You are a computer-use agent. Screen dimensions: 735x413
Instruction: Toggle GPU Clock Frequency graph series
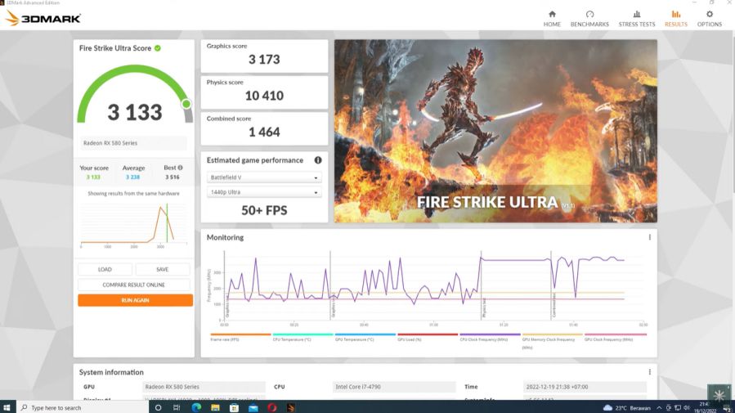click(x=616, y=337)
